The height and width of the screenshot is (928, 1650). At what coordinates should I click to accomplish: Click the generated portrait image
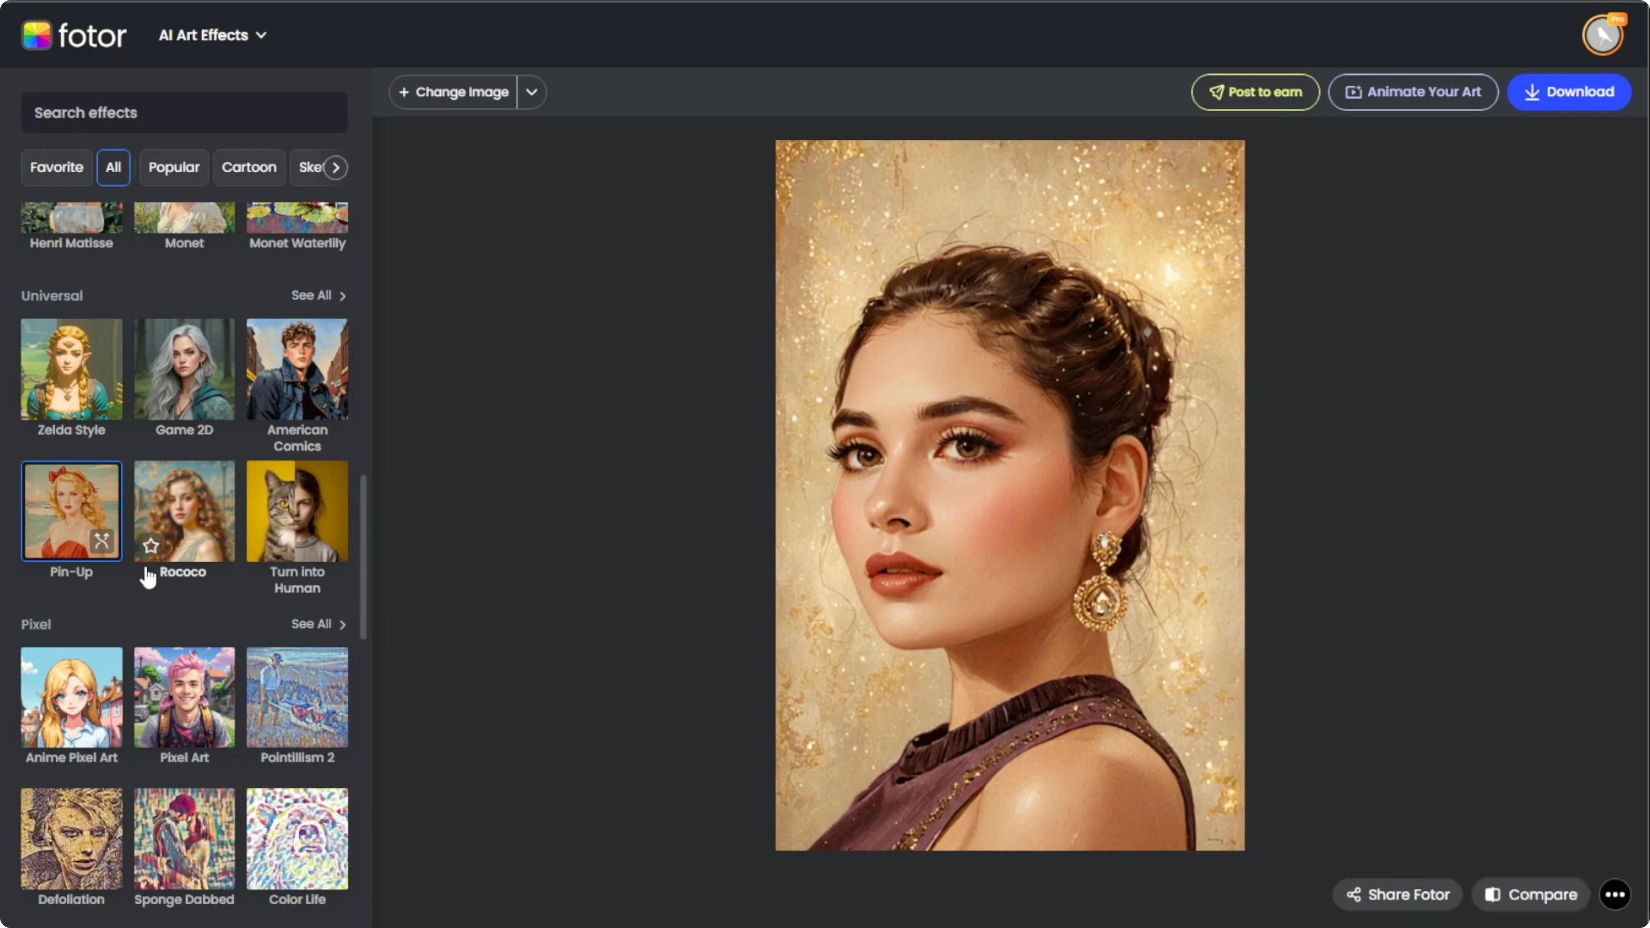pos(1010,495)
